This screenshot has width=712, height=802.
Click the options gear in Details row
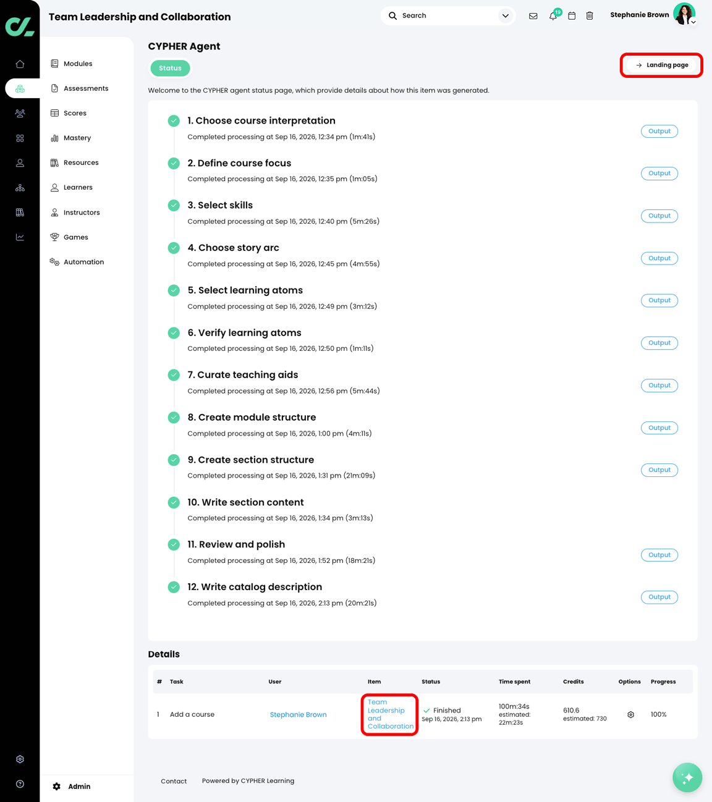[x=630, y=715]
